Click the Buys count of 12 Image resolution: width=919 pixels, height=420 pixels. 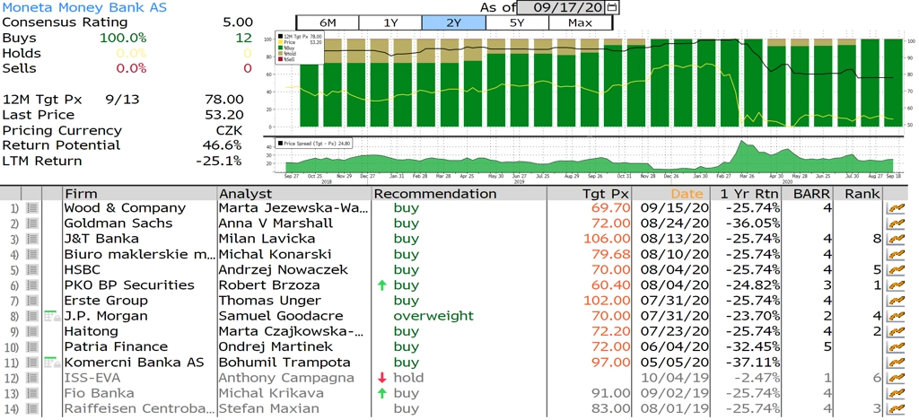tap(244, 38)
